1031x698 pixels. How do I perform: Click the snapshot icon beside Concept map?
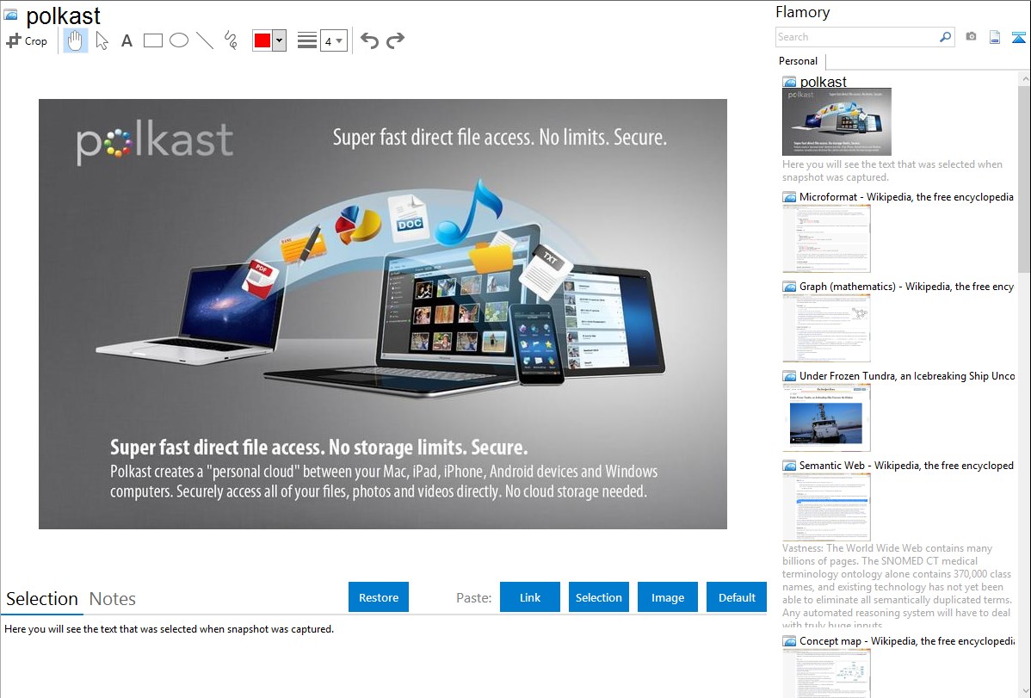click(x=790, y=641)
